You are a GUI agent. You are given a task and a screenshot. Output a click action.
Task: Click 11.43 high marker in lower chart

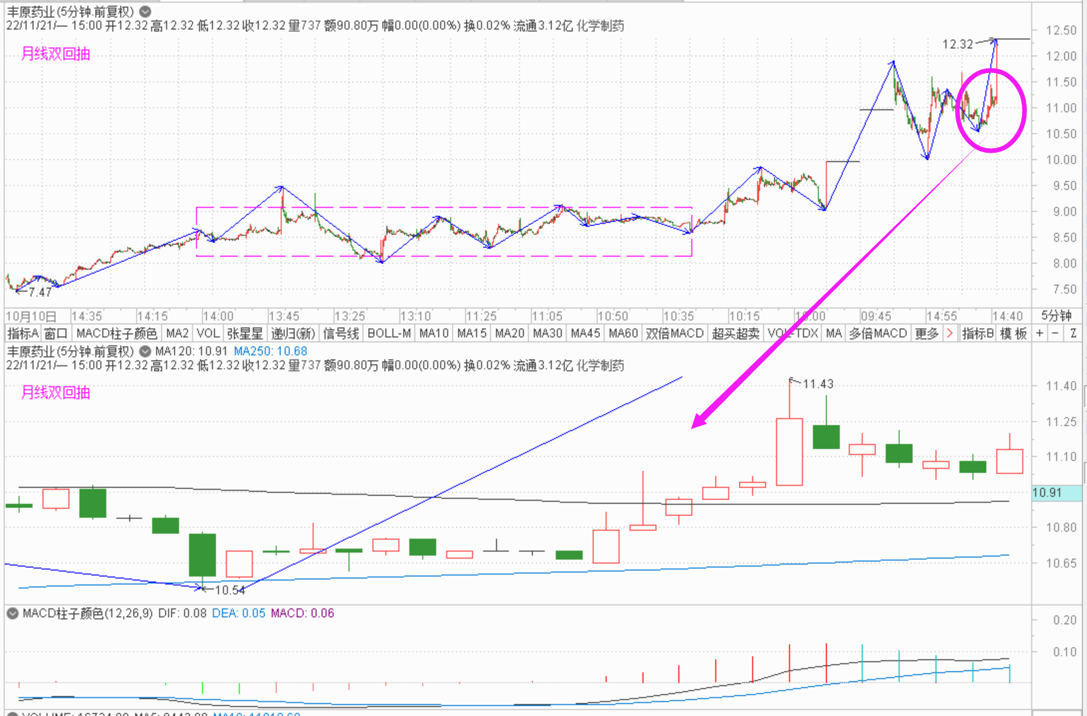pos(818,384)
